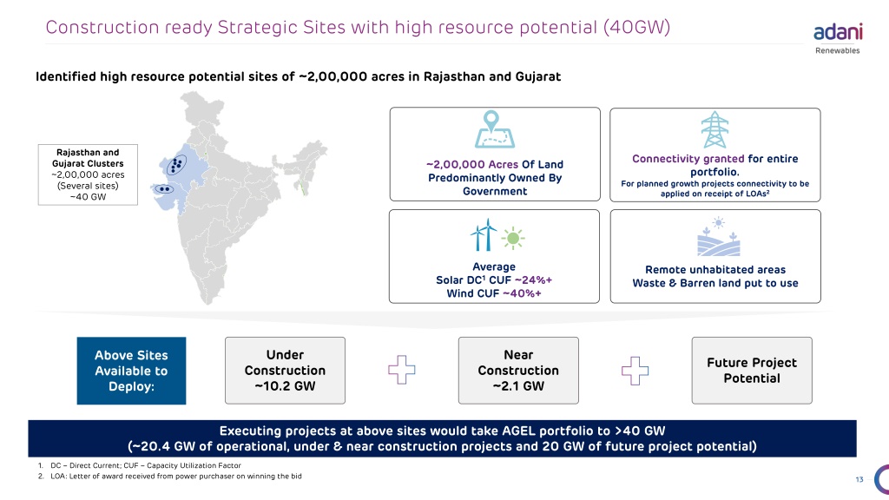Click the wind turbines icon

click(x=483, y=234)
